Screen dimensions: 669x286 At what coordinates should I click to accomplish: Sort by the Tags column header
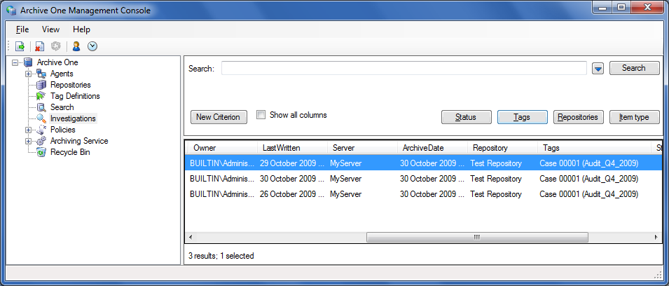pos(595,148)
